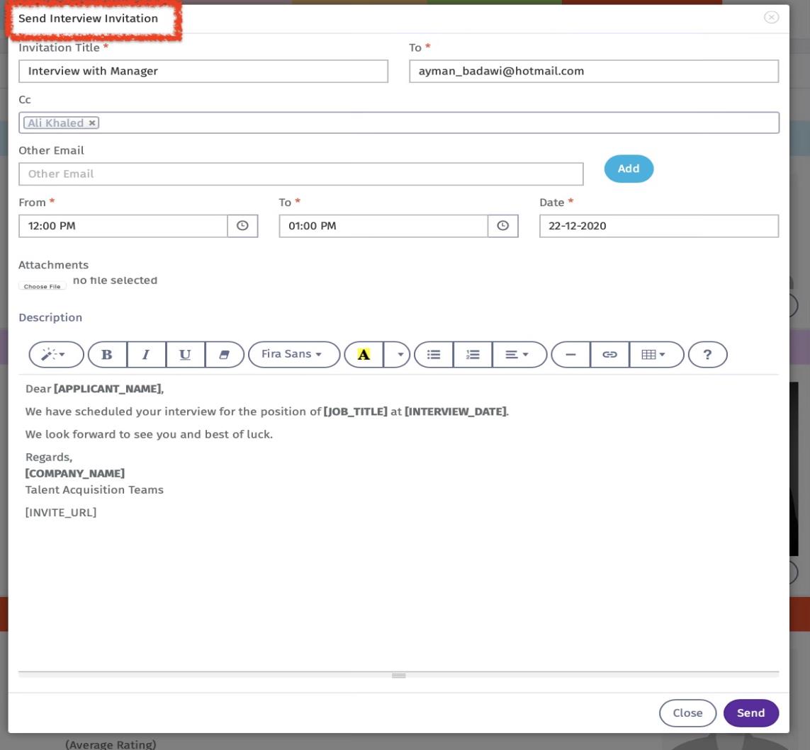Click the blue Add button

(629, 169)
